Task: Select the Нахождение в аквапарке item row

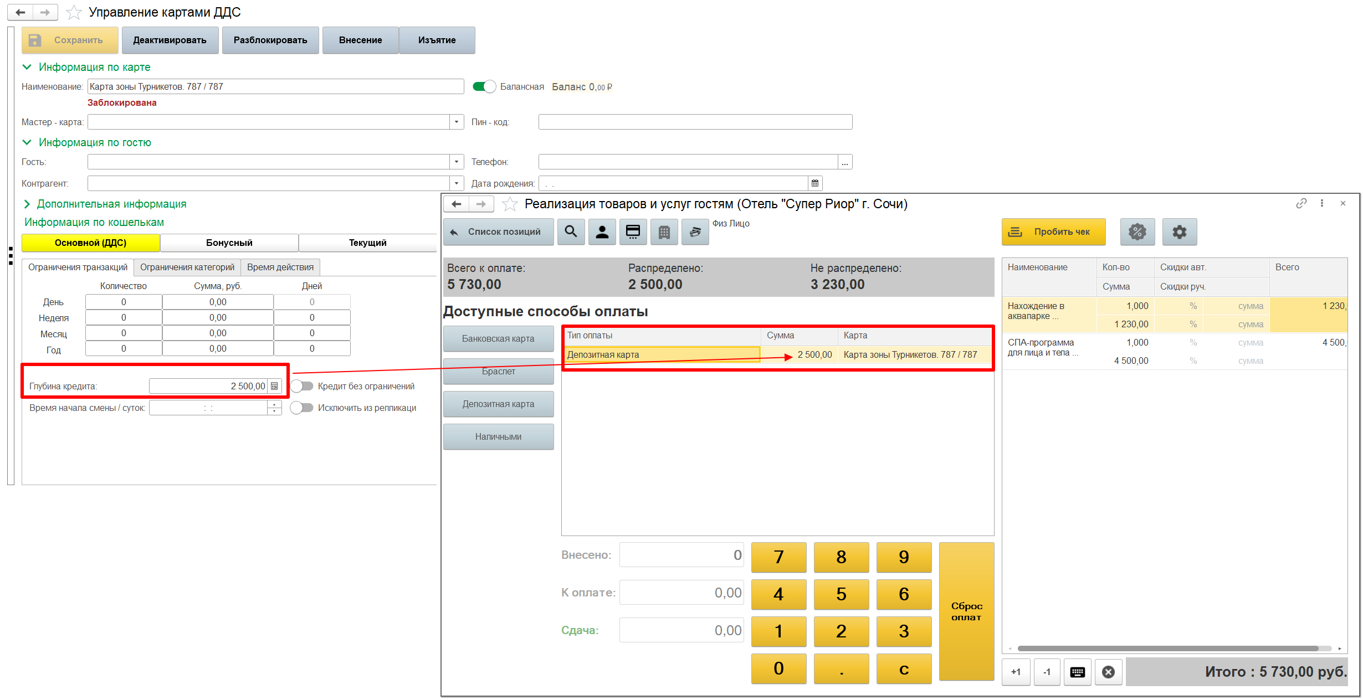Action: coord(1175,315)
